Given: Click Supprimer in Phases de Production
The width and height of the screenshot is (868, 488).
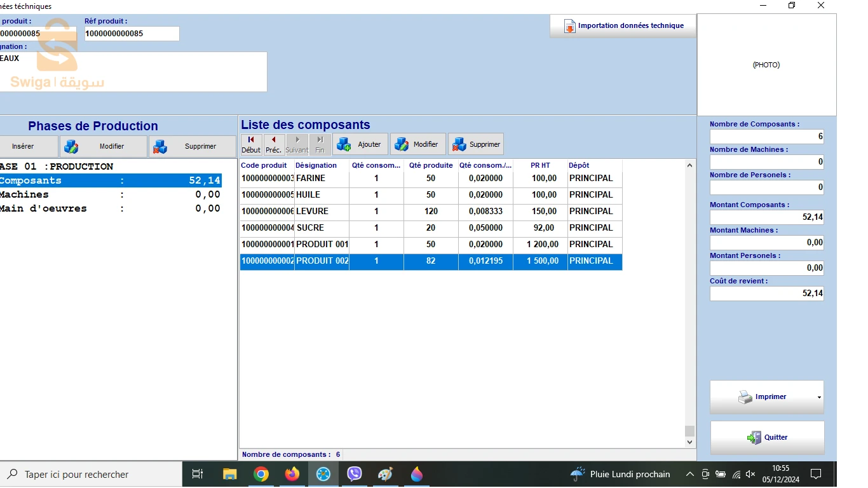Looking at the screenshot, I should 193,146.
